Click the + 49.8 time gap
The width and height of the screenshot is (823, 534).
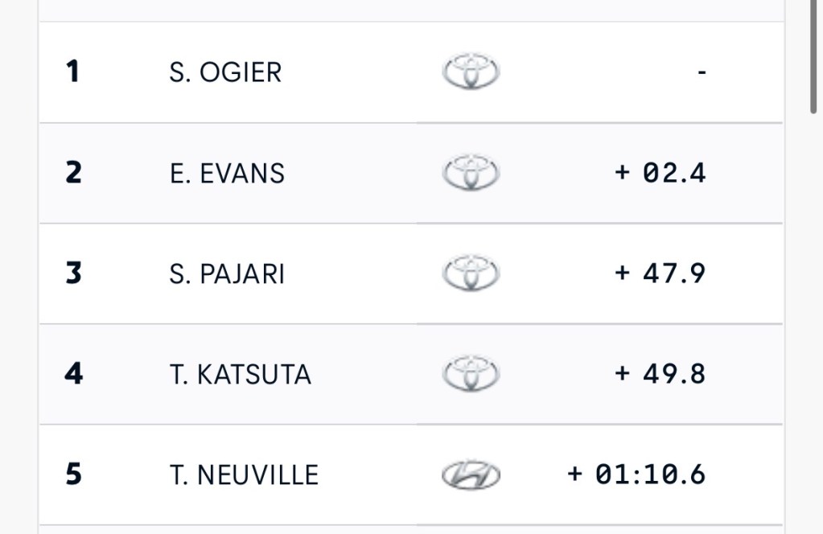click(660, 374)
